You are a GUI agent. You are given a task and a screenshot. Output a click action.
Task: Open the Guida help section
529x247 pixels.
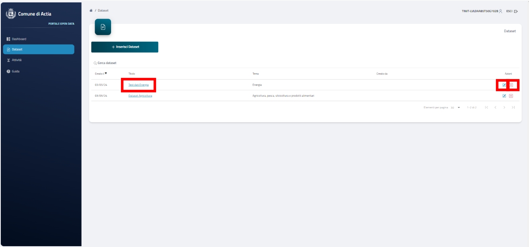(16, 71)
